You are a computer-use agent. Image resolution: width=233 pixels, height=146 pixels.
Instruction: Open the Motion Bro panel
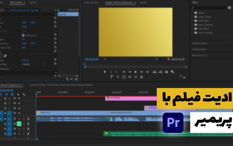click(x=200, y=55)
